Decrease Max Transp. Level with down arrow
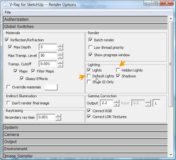The image size is (176, 160). (x=60, y=57)
